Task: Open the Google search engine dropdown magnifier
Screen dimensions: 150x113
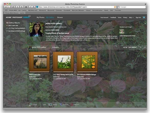Action: [119, 7]
